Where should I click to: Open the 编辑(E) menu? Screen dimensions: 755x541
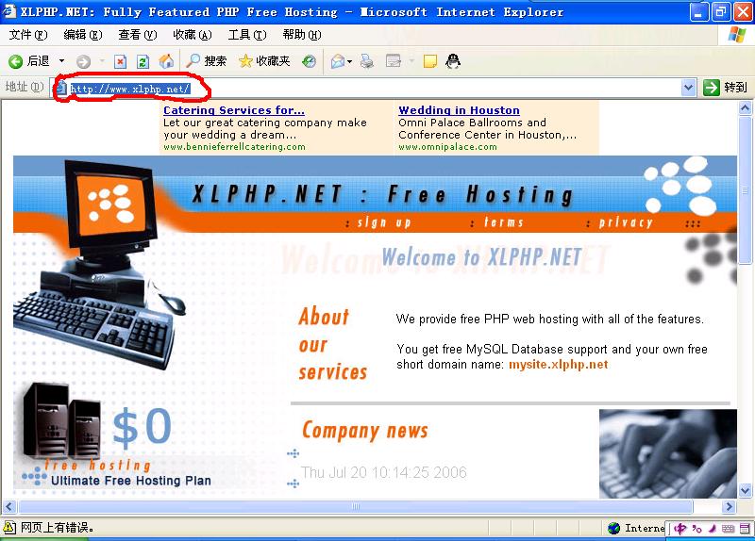(83, 35)
